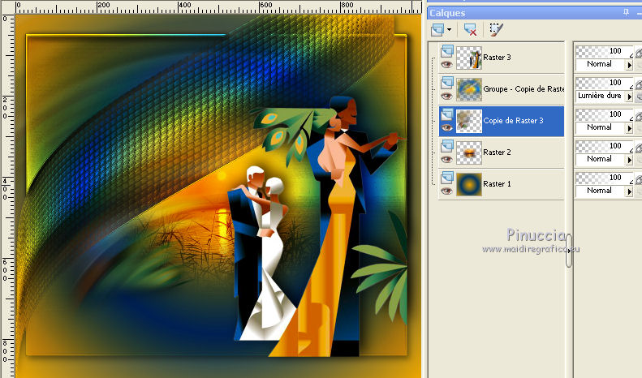Select the layer named Raster 1
Image resolution: width=642 pixels, height=378 pixels.
[497, 183]
